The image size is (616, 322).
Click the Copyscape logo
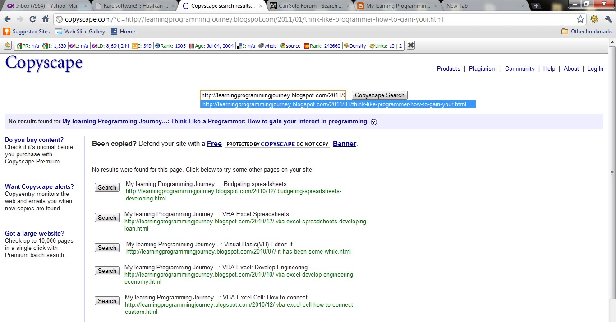[x=44, y=63]
